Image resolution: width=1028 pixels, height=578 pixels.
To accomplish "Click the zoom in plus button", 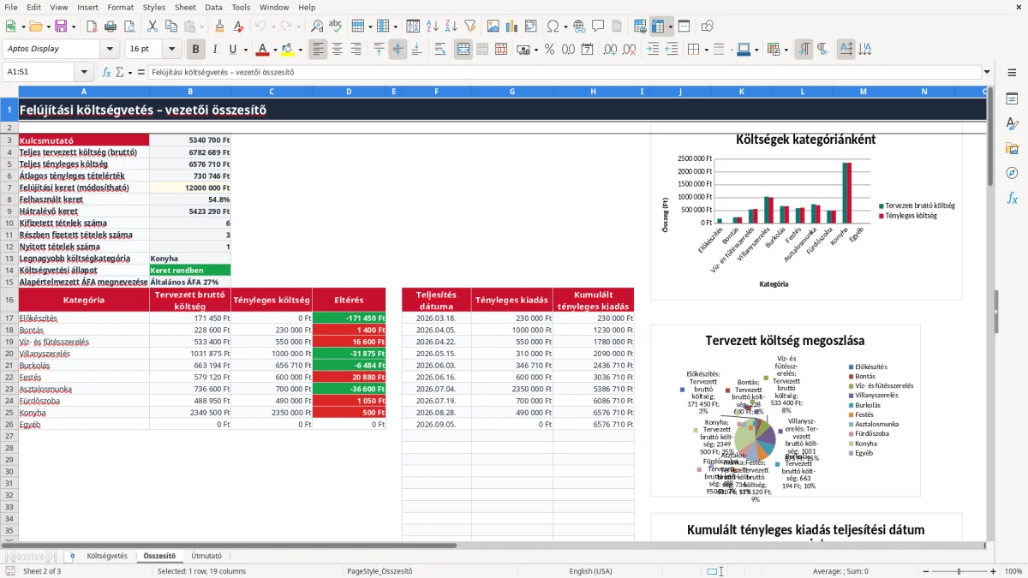I will pyautogui.click(x=994, y=571).
